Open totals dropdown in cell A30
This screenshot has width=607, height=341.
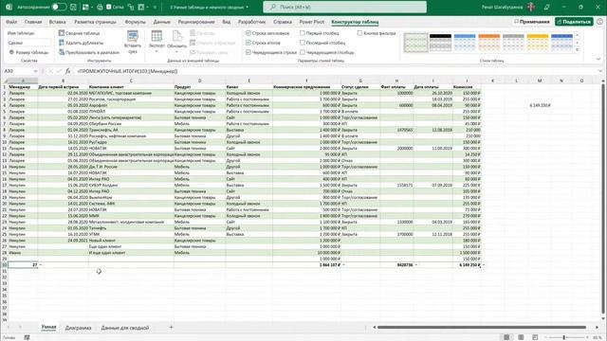(x=41, y=265)
